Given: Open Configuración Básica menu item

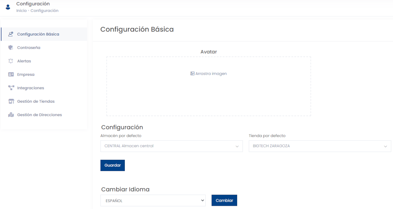Looking at the screenshot, I should click(44, 34).
